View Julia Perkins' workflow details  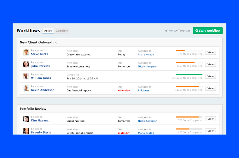pyautogui.click(x=210, y=64)
